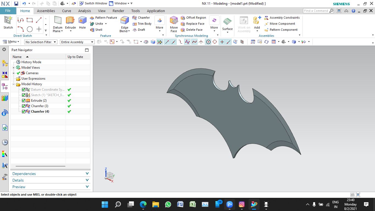Switch to the Curve tab
The width and height of the screenshot is (375, 211).
[66, 11]
